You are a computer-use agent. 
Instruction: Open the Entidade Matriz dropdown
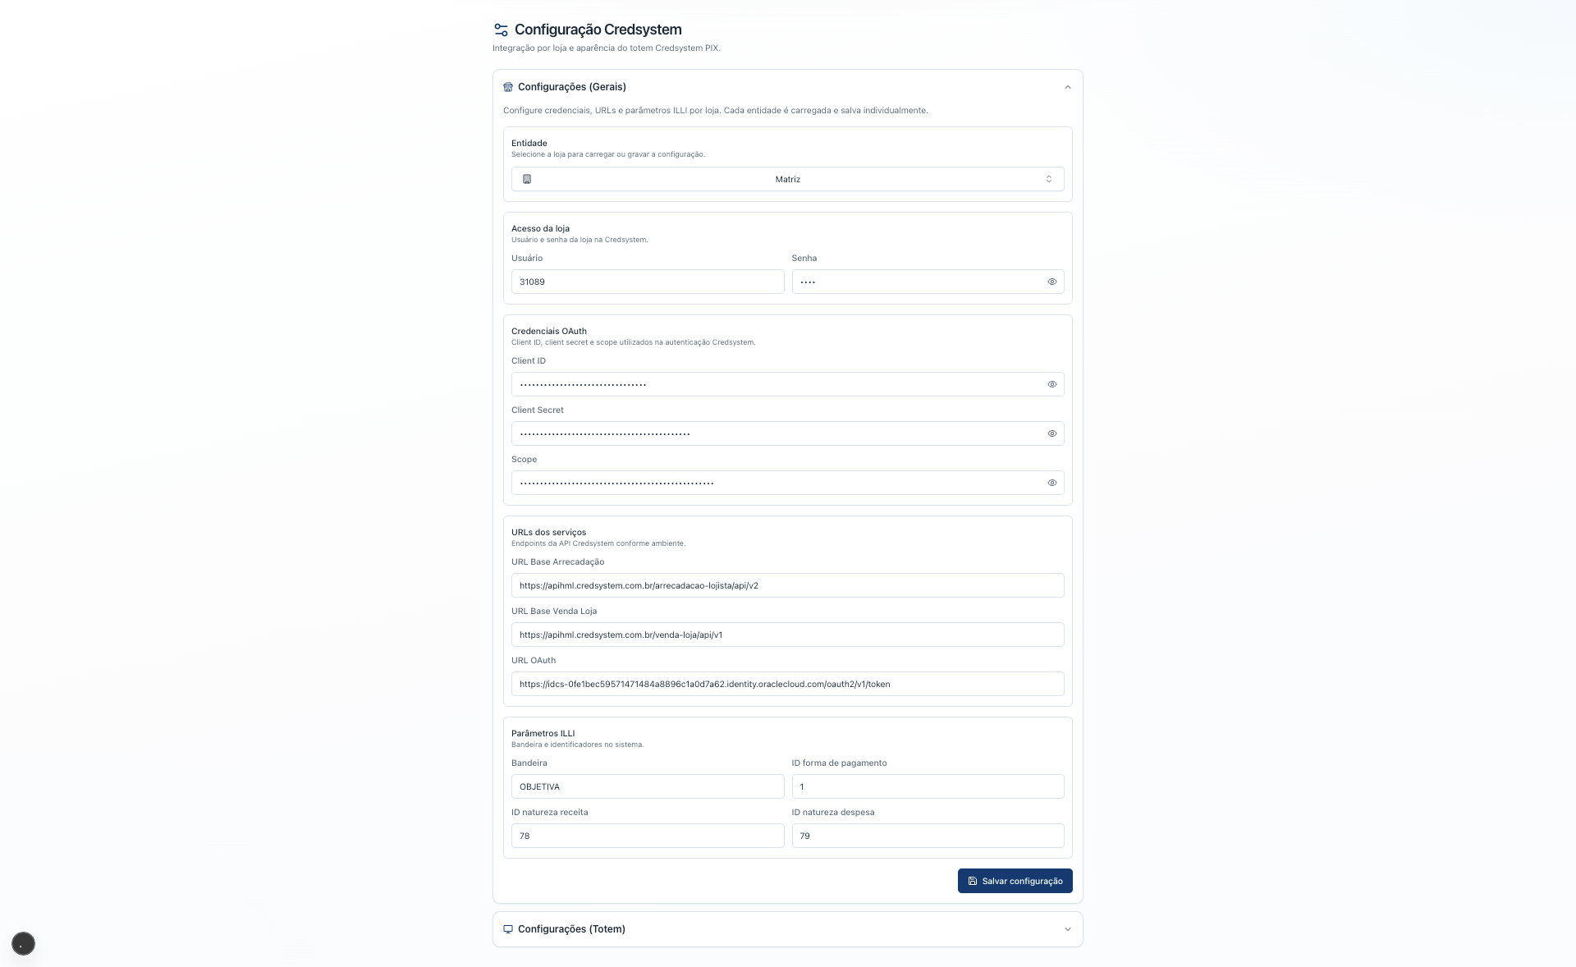pos(788,179)
